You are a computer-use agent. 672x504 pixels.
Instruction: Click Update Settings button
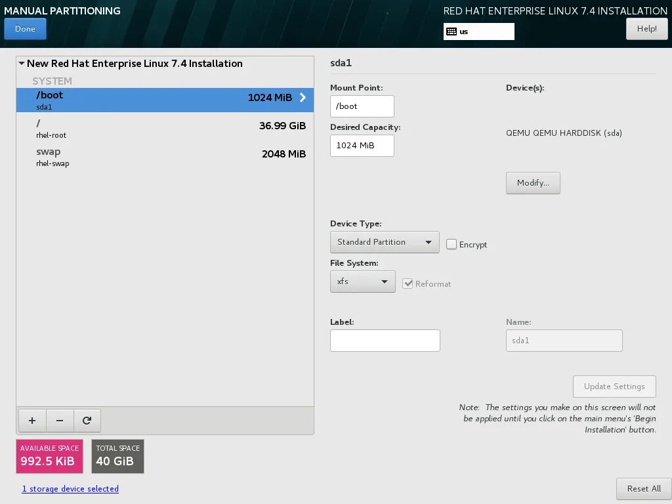(614, 387)
